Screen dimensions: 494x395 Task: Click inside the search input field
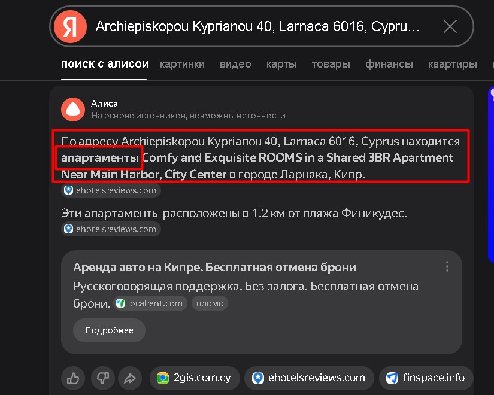click(257, 26)
